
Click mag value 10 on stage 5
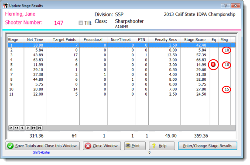(227, 65)
